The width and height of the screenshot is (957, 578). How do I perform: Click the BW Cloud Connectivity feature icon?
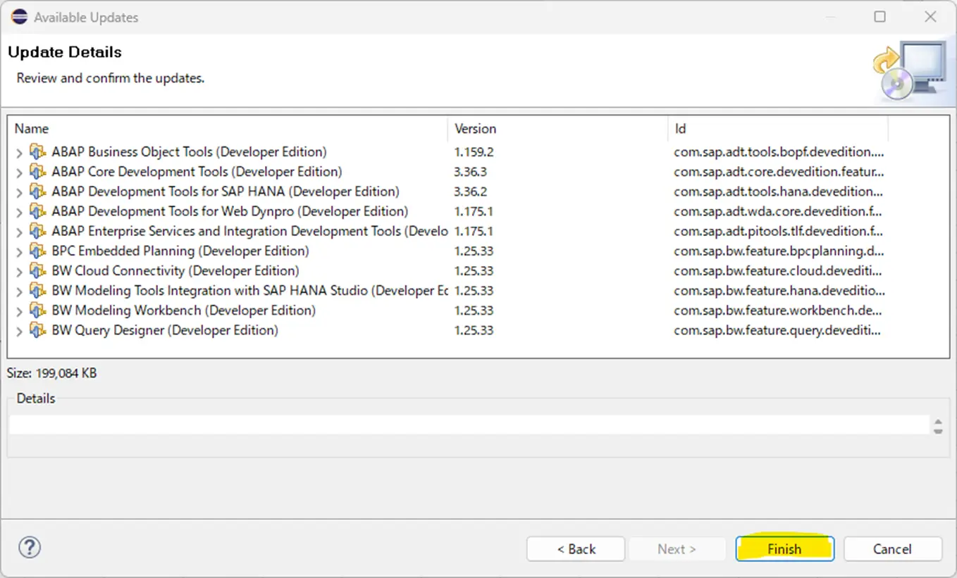tap(37, 270)
